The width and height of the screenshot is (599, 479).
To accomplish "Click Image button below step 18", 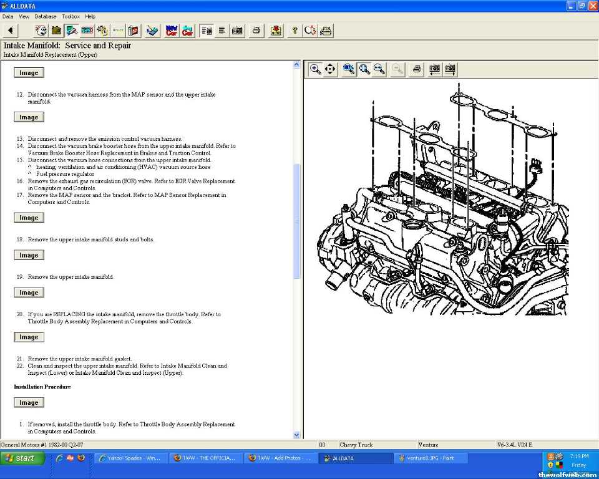I will (x=29, y=255).
